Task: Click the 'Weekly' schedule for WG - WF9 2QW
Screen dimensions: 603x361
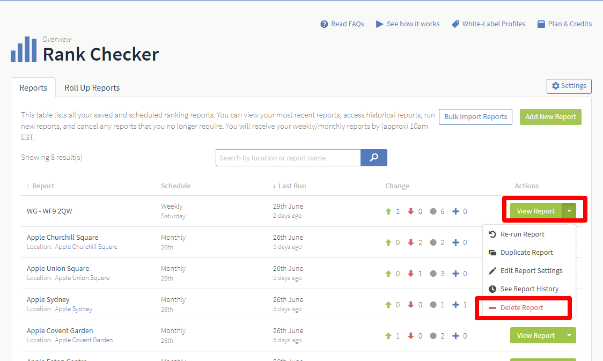Action: pyautogui.click(x=172, y=207)
